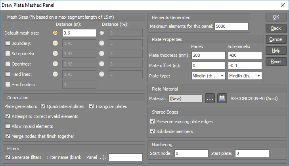
Task: Click the Maximum elements input field
Action: click(x=231, y=26)
